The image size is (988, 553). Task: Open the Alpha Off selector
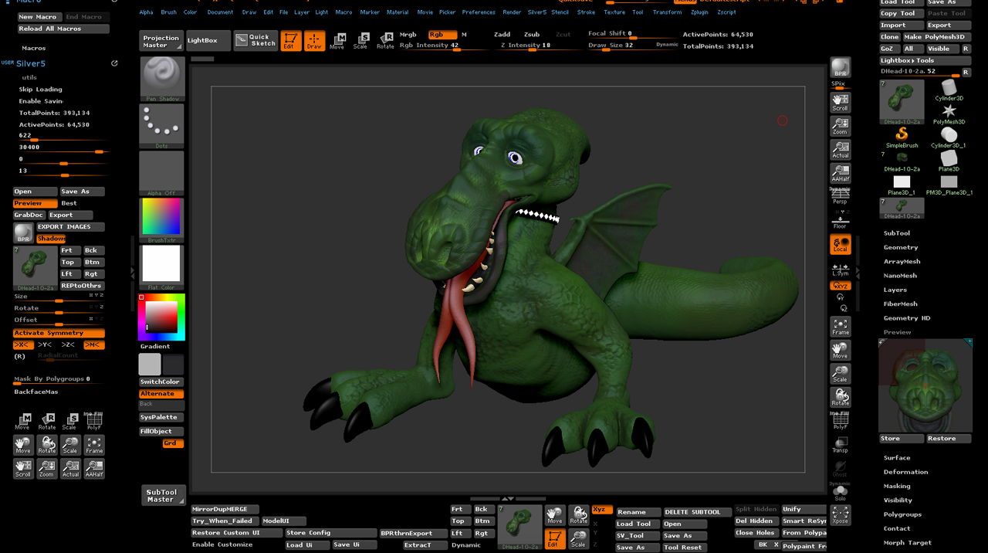point(161,173)
